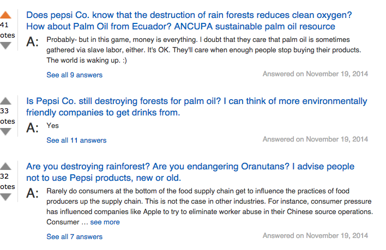Show 'See all 7 answers'

(74, 236)
